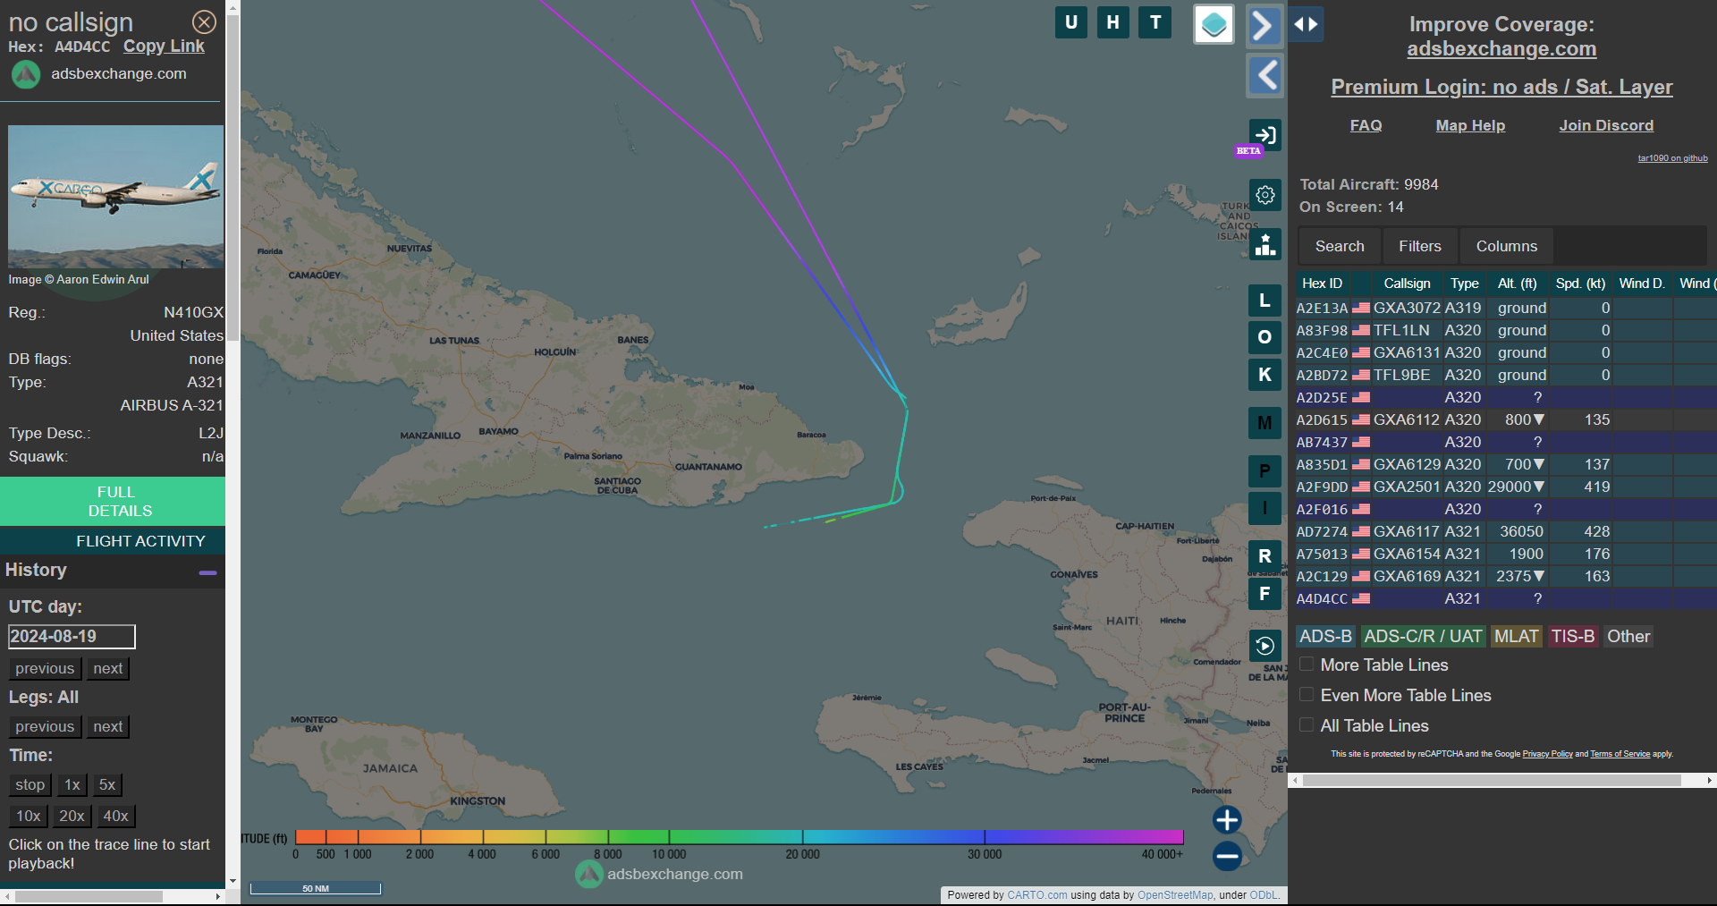Open the history replay icon
Viewport: 1717px width, 906px height.
(x=1264, y=646)
